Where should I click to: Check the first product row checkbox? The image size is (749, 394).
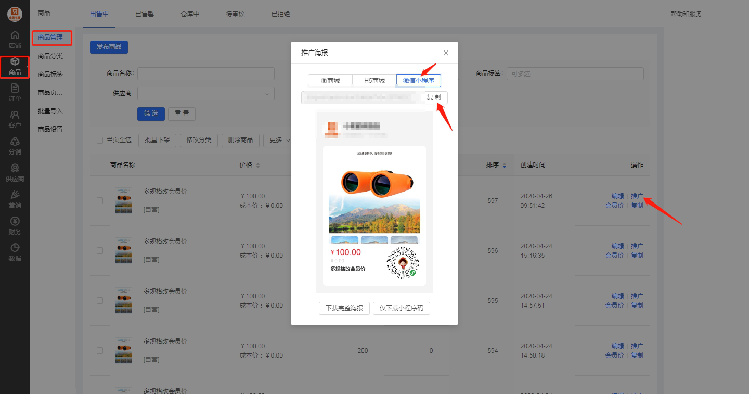(x=100, y=200)
